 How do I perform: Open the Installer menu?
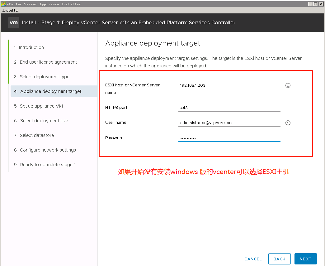click(x=11, y=10)
